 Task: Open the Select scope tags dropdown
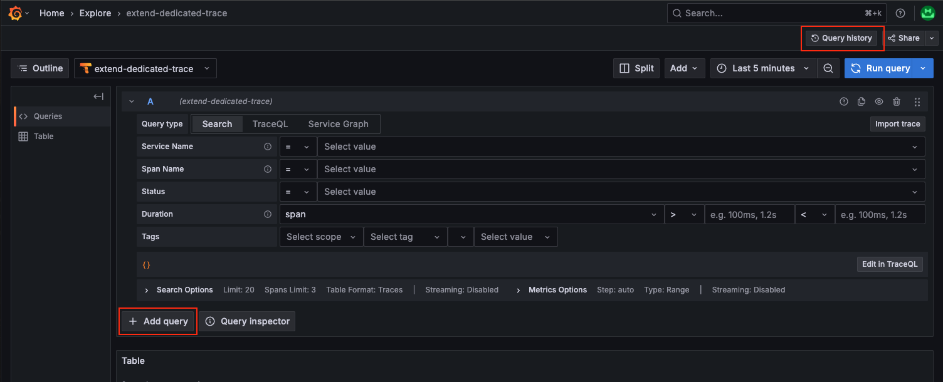coord(321,237)
